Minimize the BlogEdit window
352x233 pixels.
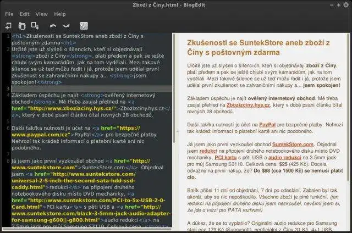pos(332,5)
